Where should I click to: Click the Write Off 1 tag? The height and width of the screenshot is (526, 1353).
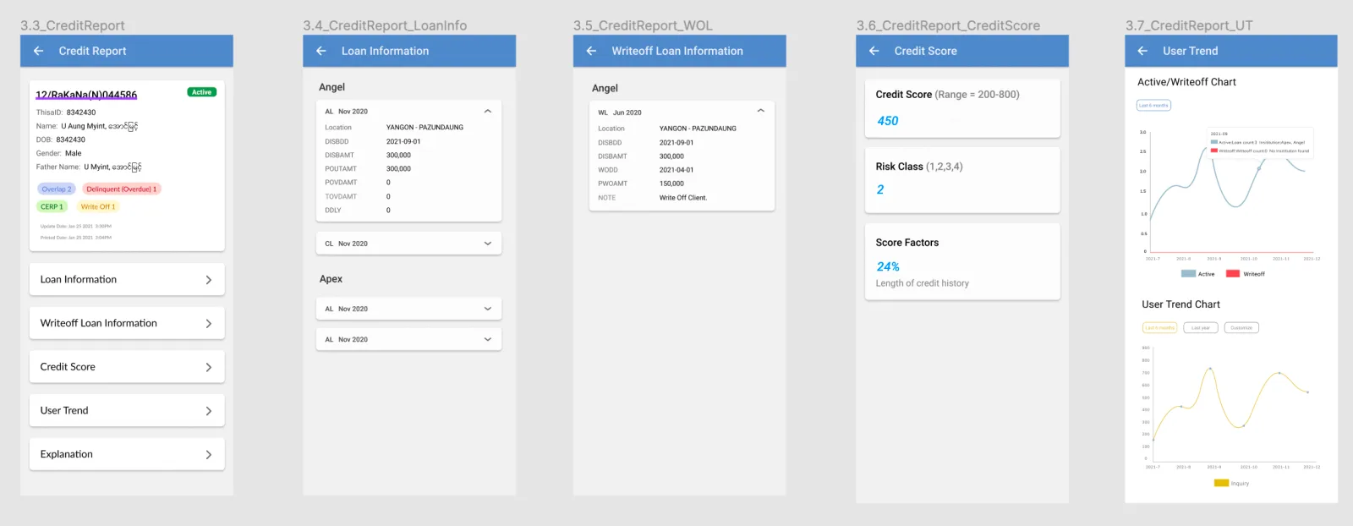coord(98,206)
